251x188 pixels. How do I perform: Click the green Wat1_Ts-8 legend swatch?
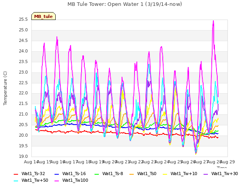tap(97, 174)
